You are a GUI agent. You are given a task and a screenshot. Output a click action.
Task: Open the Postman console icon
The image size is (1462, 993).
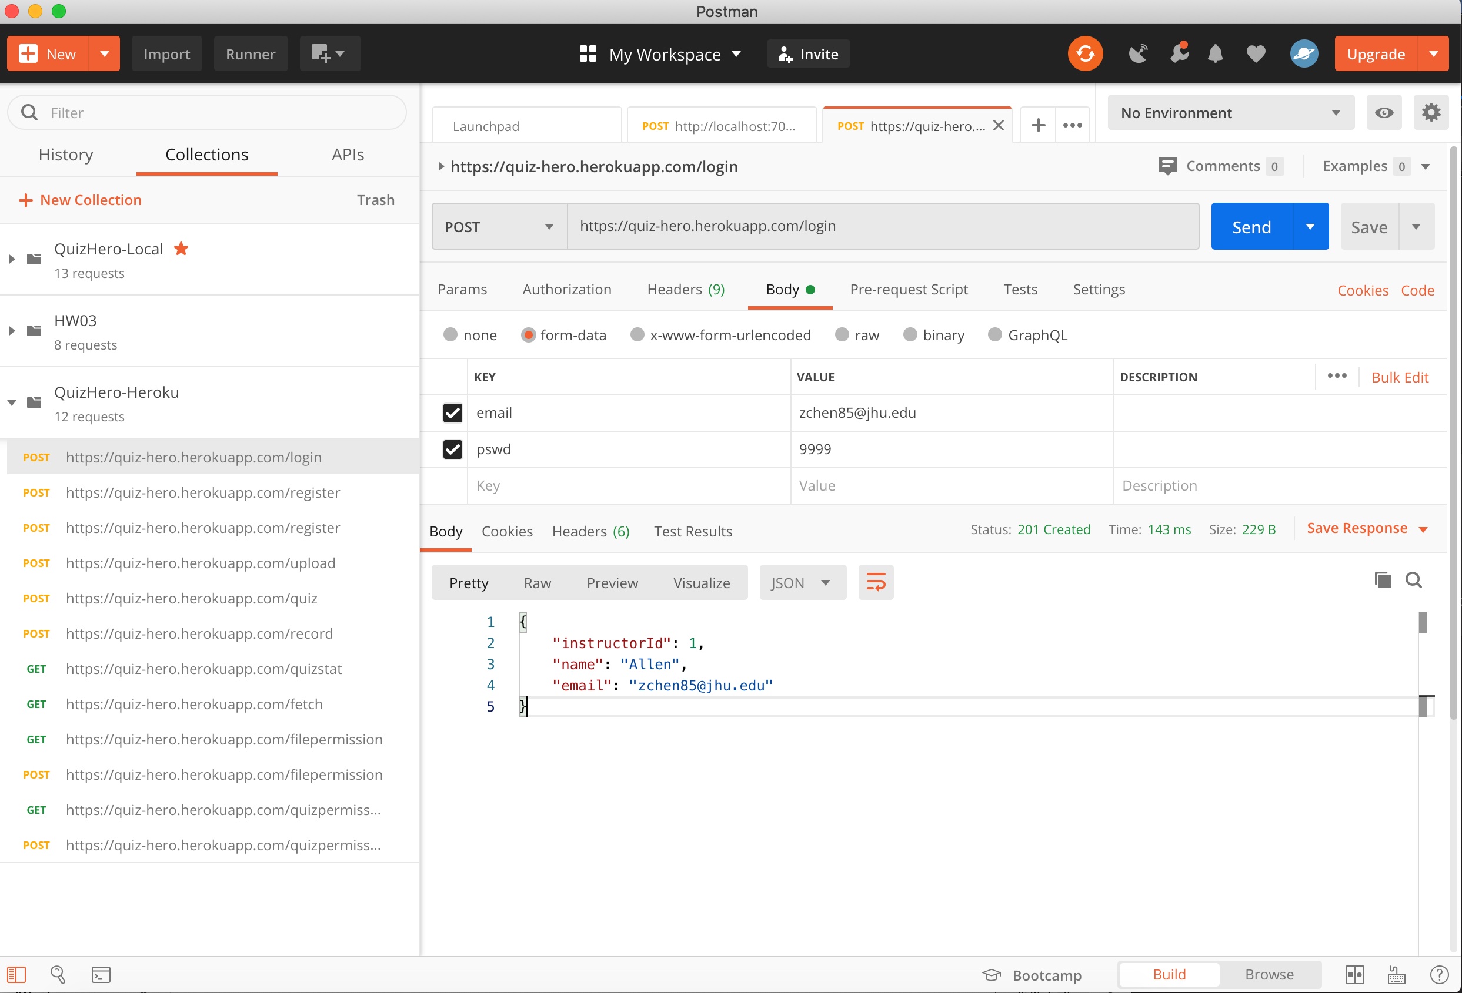pyautogui.click(x=101, y=975)
